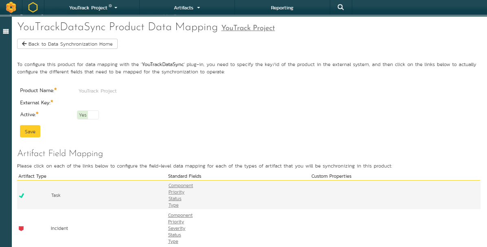Open the Task Type mapping link
This screenshot has height=247, width=487.
coord(173,205)
